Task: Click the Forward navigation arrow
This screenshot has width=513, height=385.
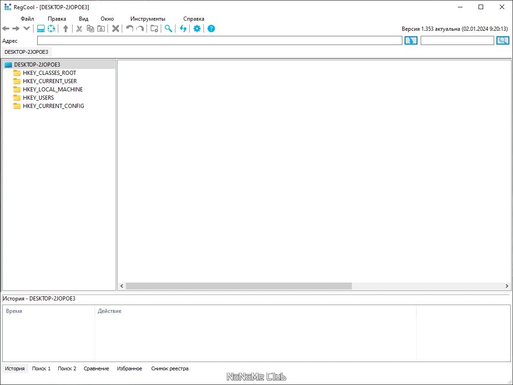Action: pyautogui.click(x=16, y=29)
